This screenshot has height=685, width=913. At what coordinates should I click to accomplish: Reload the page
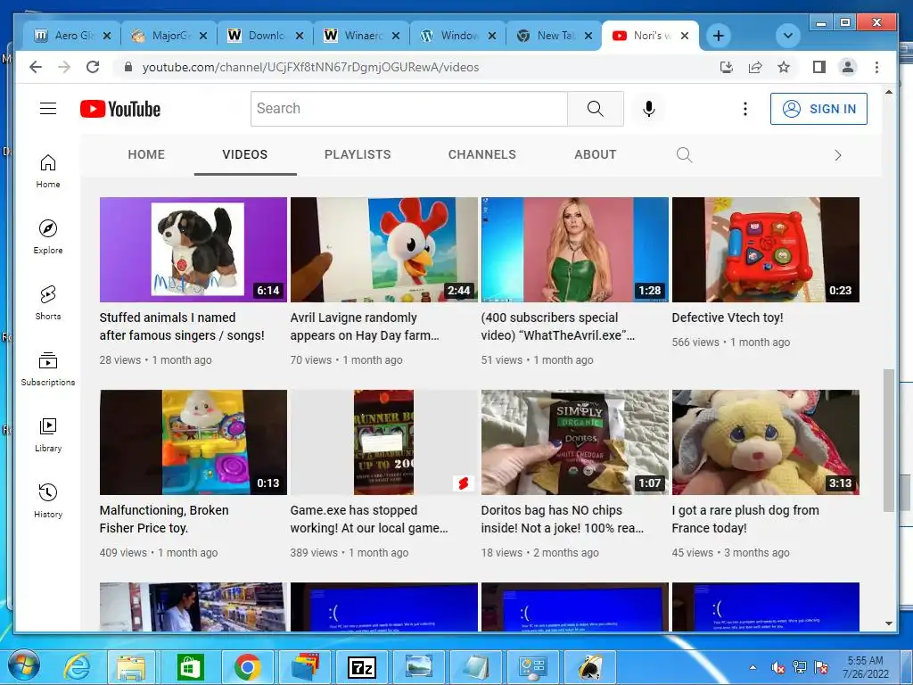pos(93,67)
